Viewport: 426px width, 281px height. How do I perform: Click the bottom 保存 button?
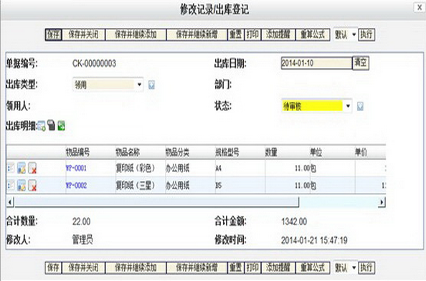[x=54, y=267]
